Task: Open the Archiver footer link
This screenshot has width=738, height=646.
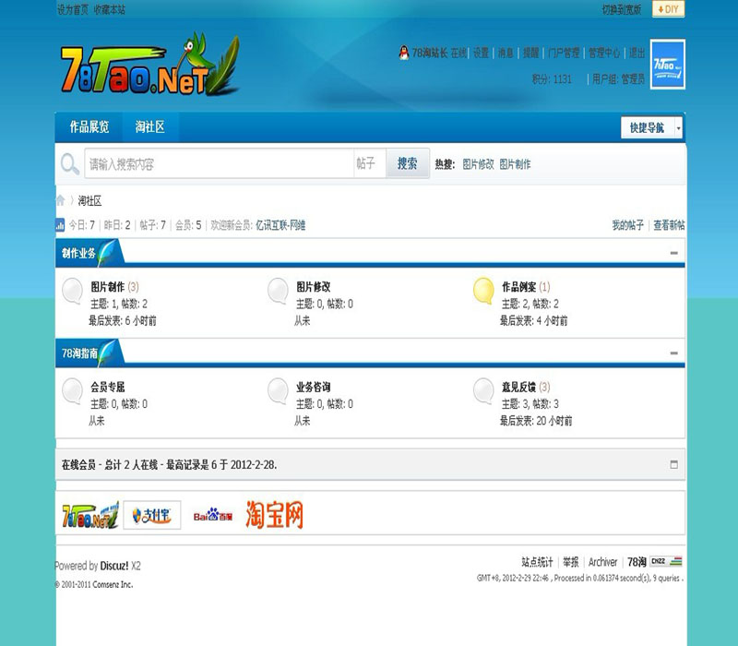Action: (x=602, y=562)
